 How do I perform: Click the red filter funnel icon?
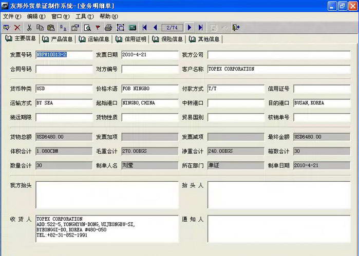tap(98, 28)
